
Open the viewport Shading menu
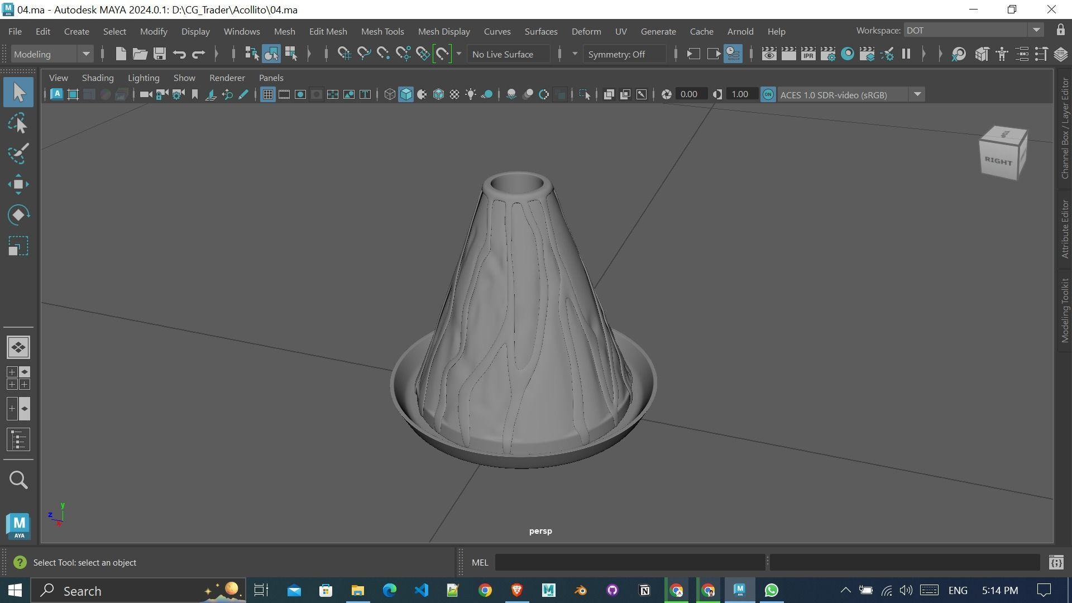[x=98, y=78]
